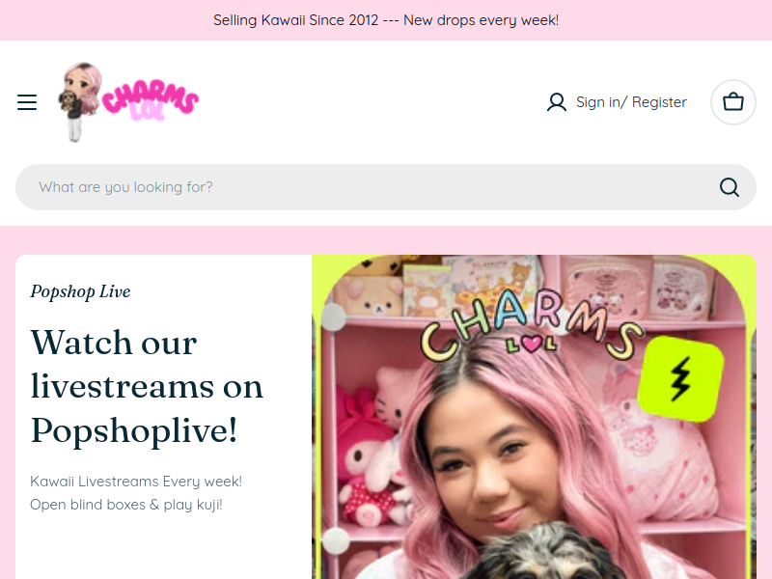The height and width of the screenshot is (579, 772).
Task: Click the announcement bar about new drops
Action: (386, 20)
